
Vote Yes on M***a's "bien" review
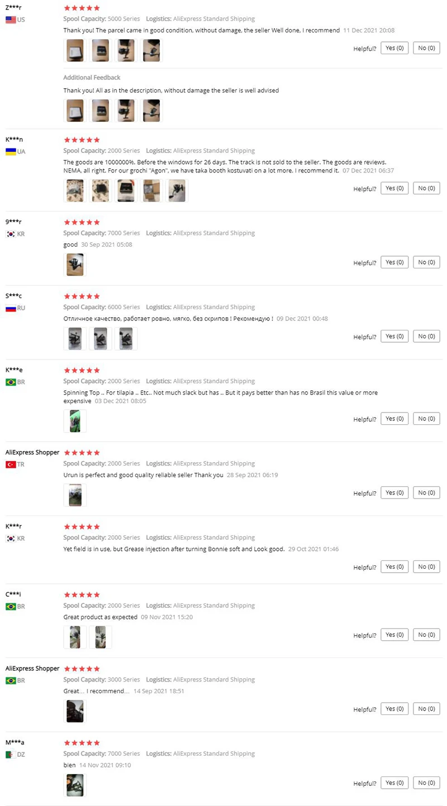pyautogui.click(x=394, y=783)
